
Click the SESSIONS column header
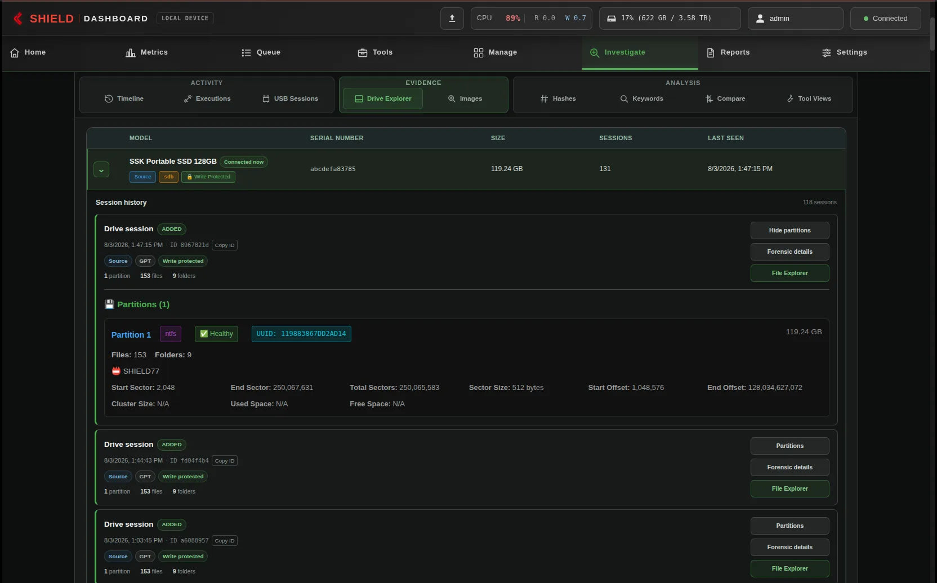[615, 138]
